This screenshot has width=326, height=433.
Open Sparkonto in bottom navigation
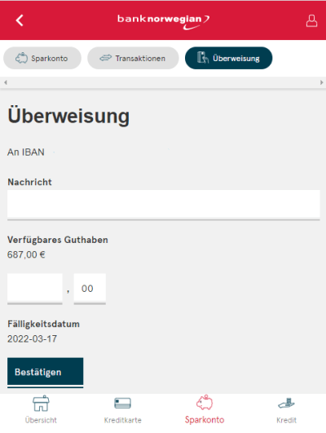[x=205, y=410]
